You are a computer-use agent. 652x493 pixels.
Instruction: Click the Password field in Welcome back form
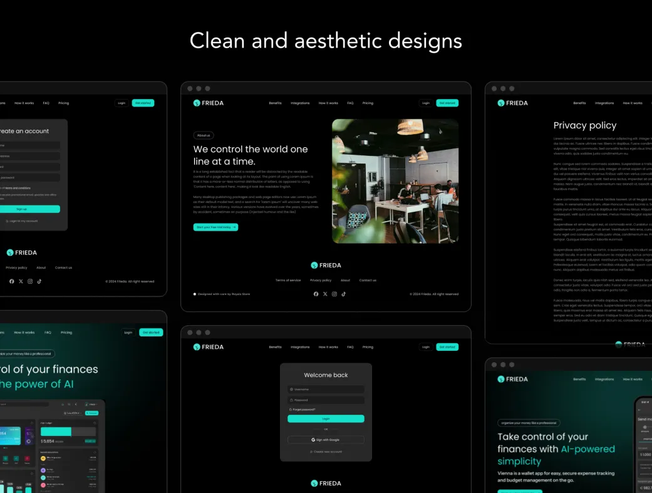[x=326, y=400]
